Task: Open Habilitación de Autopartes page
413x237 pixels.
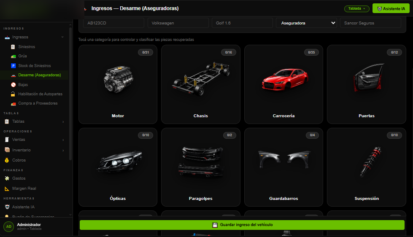Action: pos(40,94)
